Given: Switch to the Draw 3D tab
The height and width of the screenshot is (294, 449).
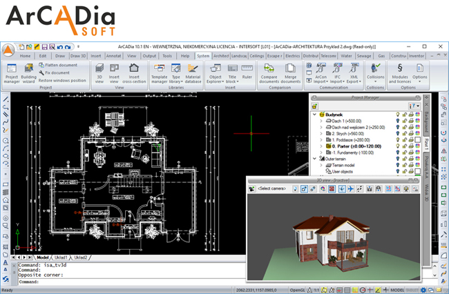Looking at the screenshot, I should click(x=78, y=56).
